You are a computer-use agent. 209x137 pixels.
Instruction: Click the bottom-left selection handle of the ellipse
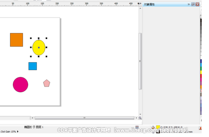[x=31, y=56]
